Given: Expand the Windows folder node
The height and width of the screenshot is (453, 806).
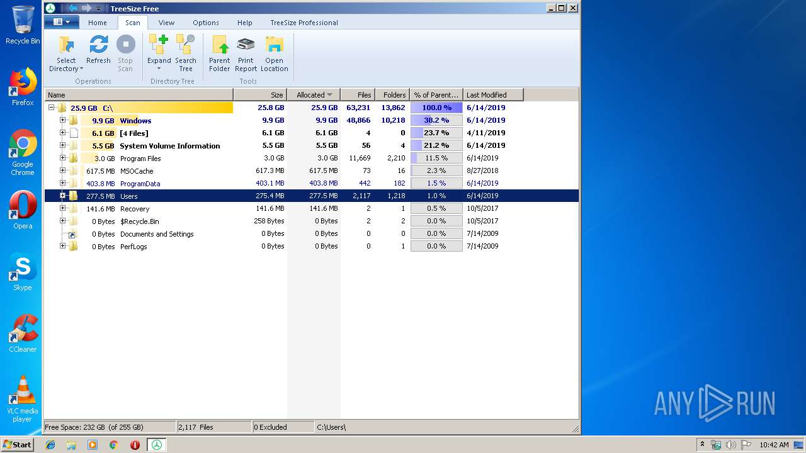Looking at the screenshot, I should point(62,120).
